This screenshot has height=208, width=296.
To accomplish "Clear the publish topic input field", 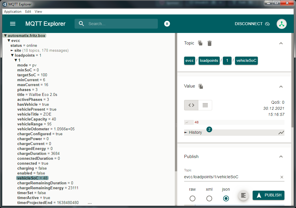I will coord(282,177).
